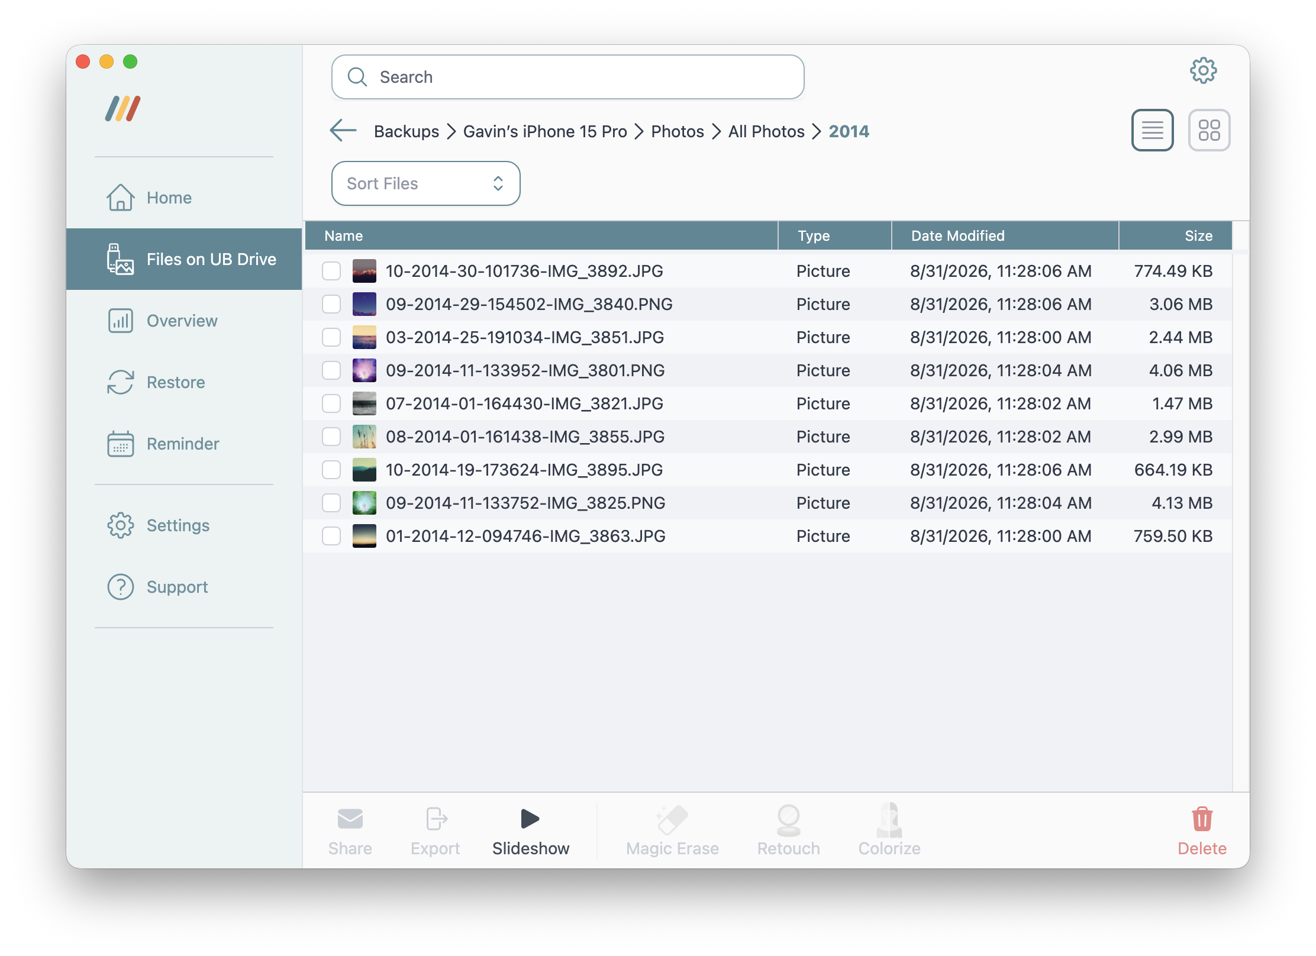Open Settings in the sidebar

[184, 525]
